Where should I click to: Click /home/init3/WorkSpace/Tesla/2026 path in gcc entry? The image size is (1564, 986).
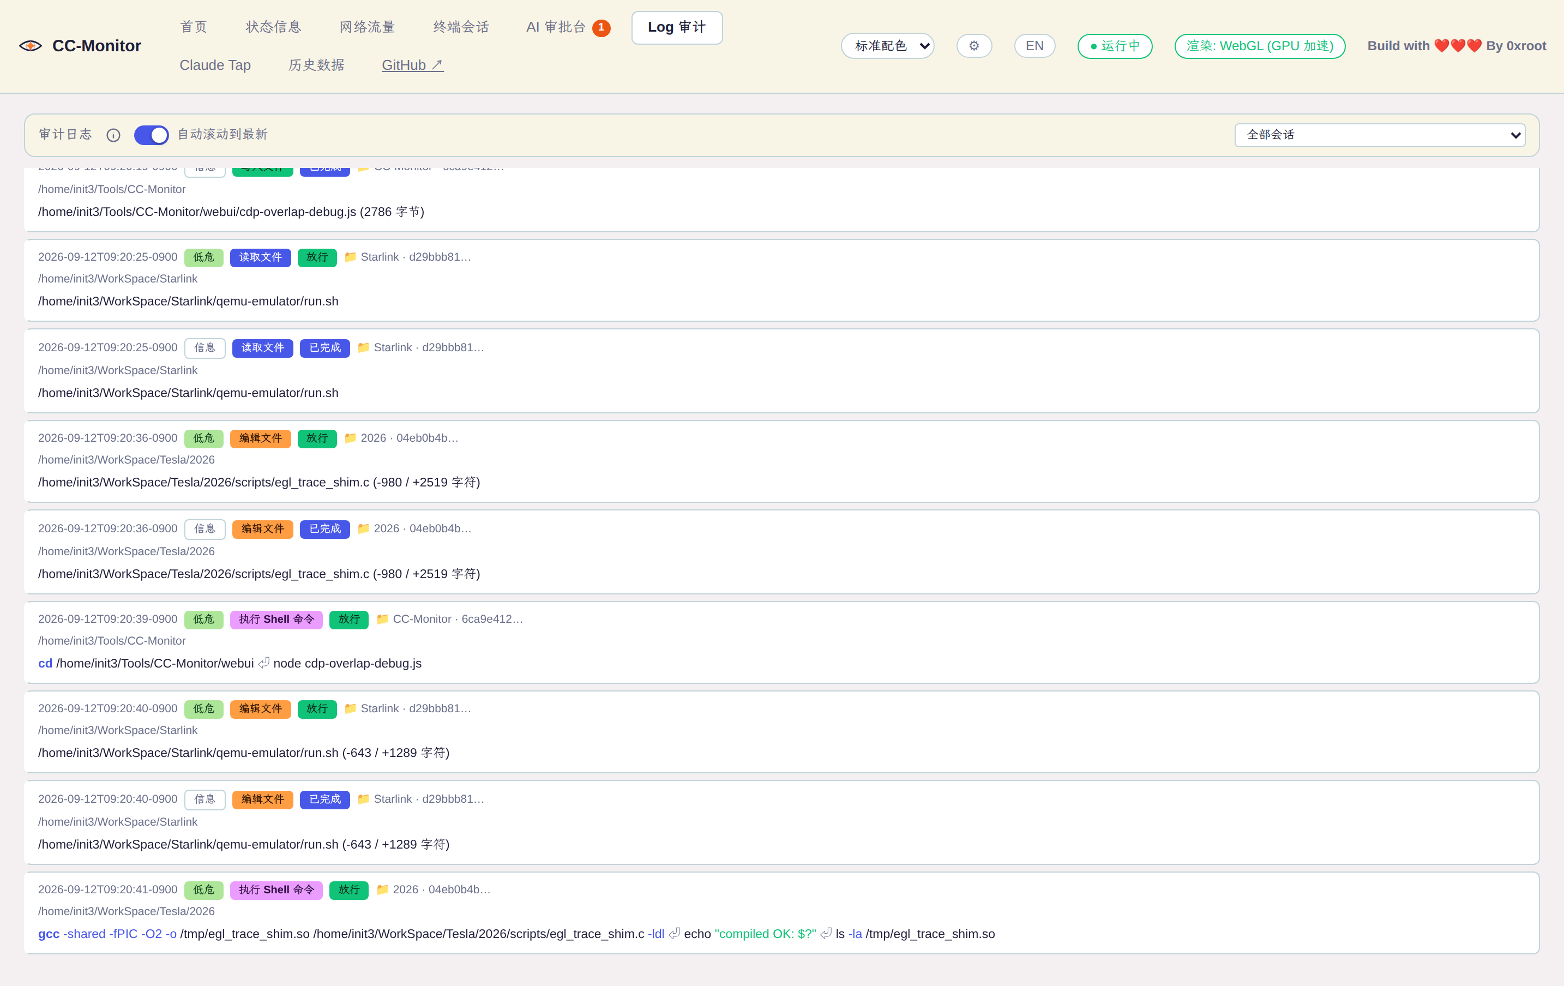coord(126,911)
